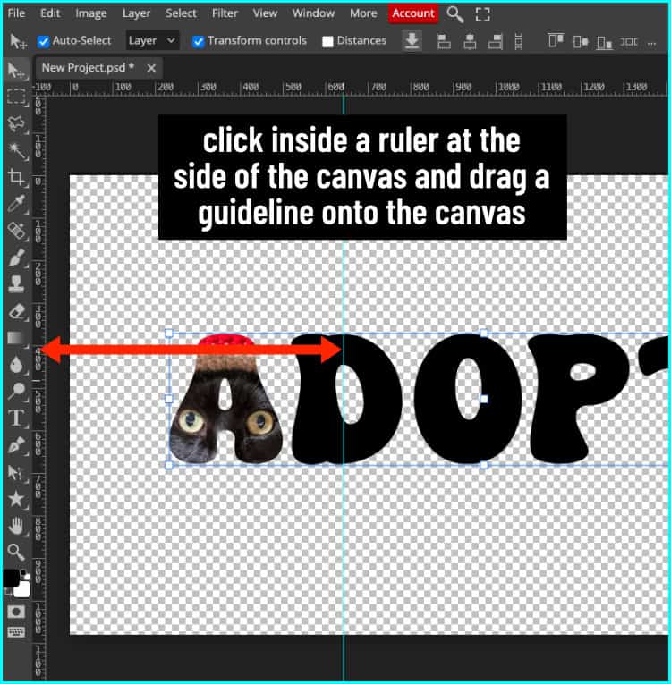Open the Window menu
This screenshot has height=684, width=671.
pos(313,13)
